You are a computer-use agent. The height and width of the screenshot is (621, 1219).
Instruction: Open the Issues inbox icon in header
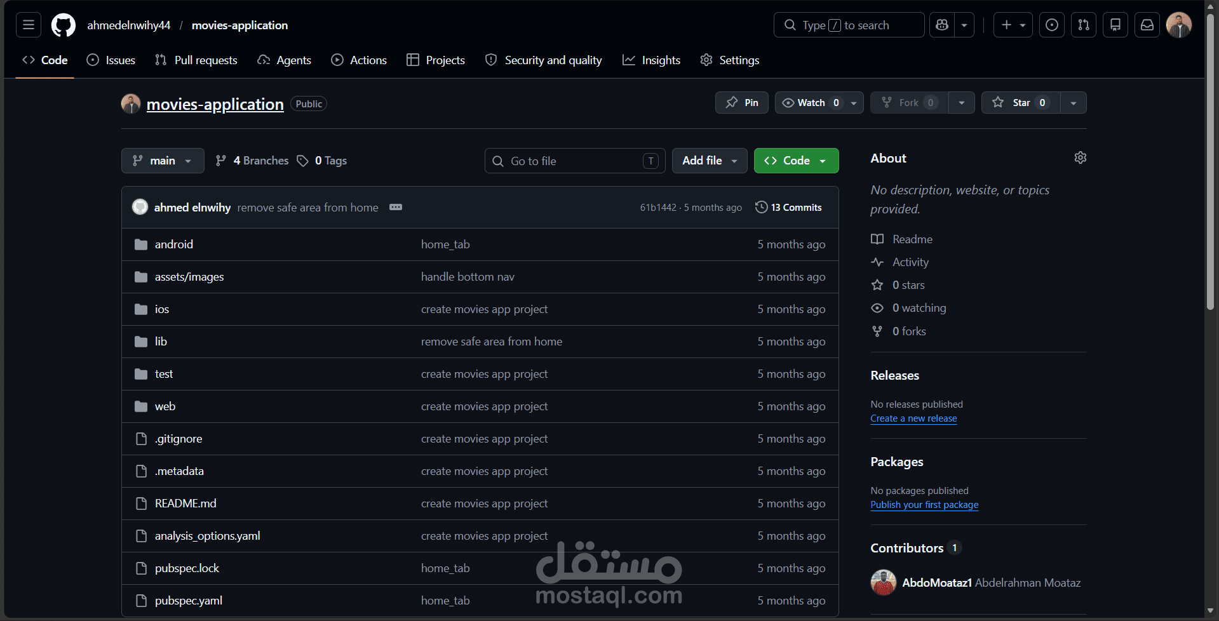pyautogui.click(x=1052, y=25)
